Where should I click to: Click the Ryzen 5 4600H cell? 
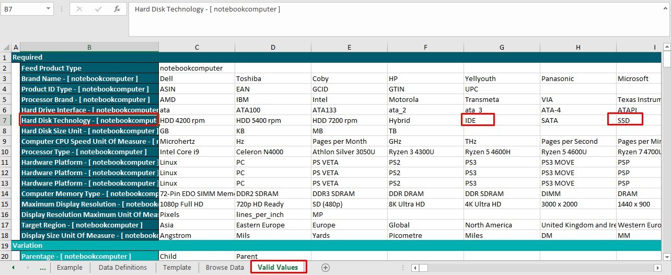pos(502,152)
